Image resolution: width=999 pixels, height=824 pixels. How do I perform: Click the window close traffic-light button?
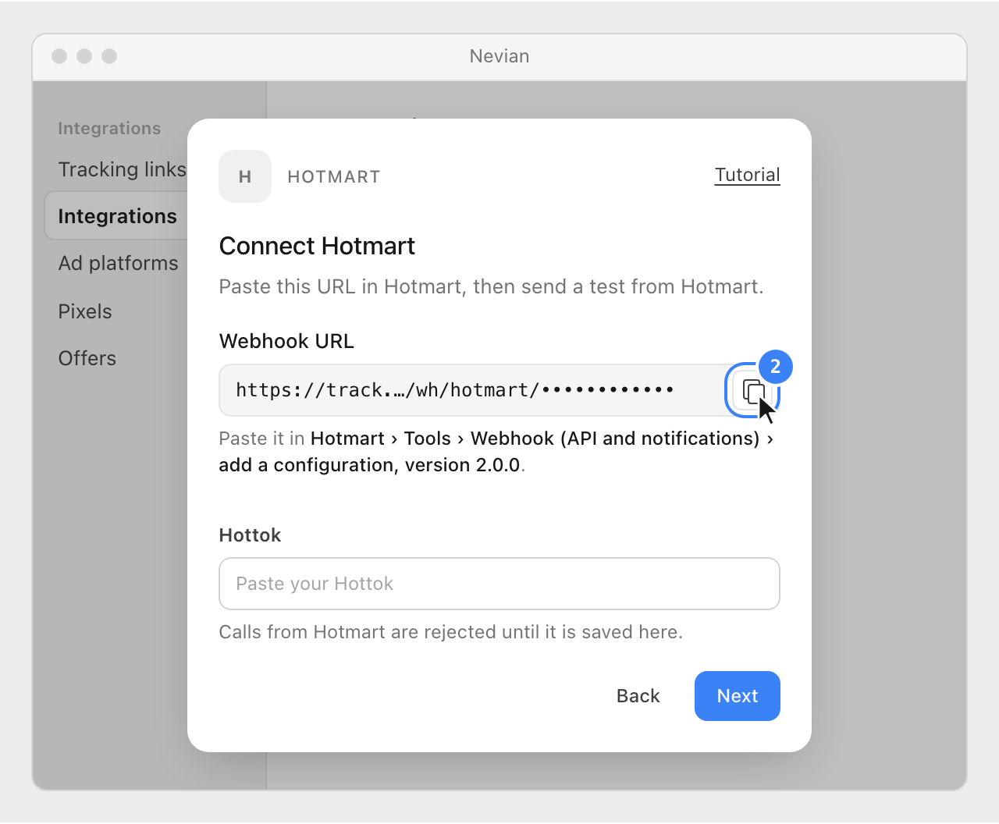[x=59, y=56]
